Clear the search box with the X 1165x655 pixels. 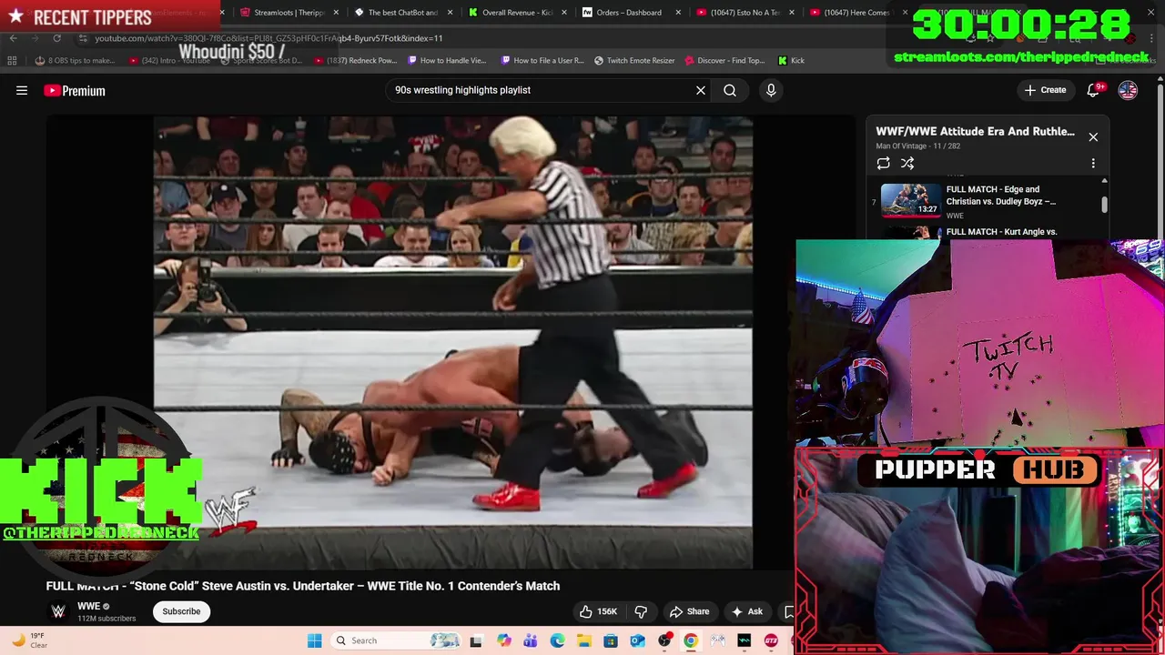701,90
